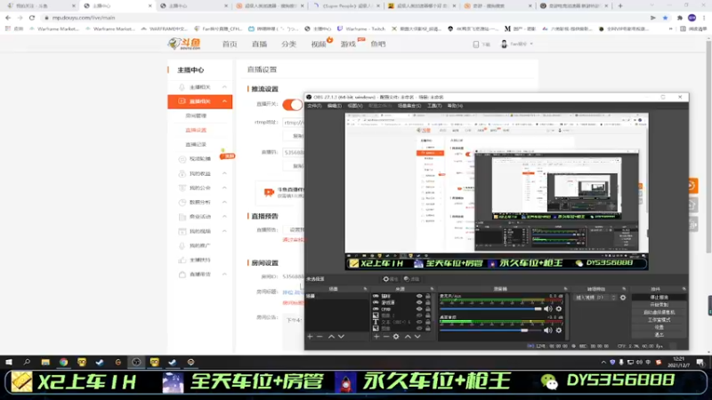Screen dimensions: 712x400
Task: Open File Explorer from the taskbar
Action: coord(45,362)
